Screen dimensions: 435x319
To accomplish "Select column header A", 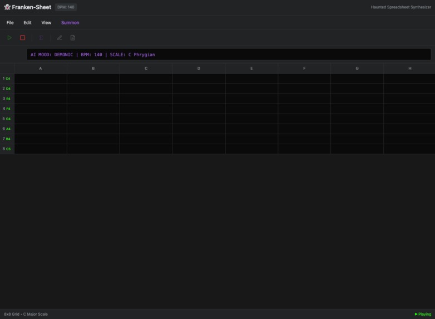I will pos(41,68).
